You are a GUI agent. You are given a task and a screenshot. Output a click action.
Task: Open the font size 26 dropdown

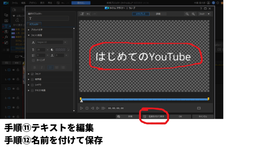click(47, 50)
